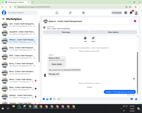This screenshot has height=113, width=142.
Task: Select the Messenger | Facebook tab
Action: point(17,2)
